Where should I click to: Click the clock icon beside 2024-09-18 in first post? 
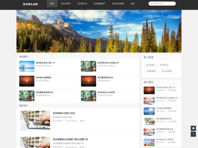[67, 121]
